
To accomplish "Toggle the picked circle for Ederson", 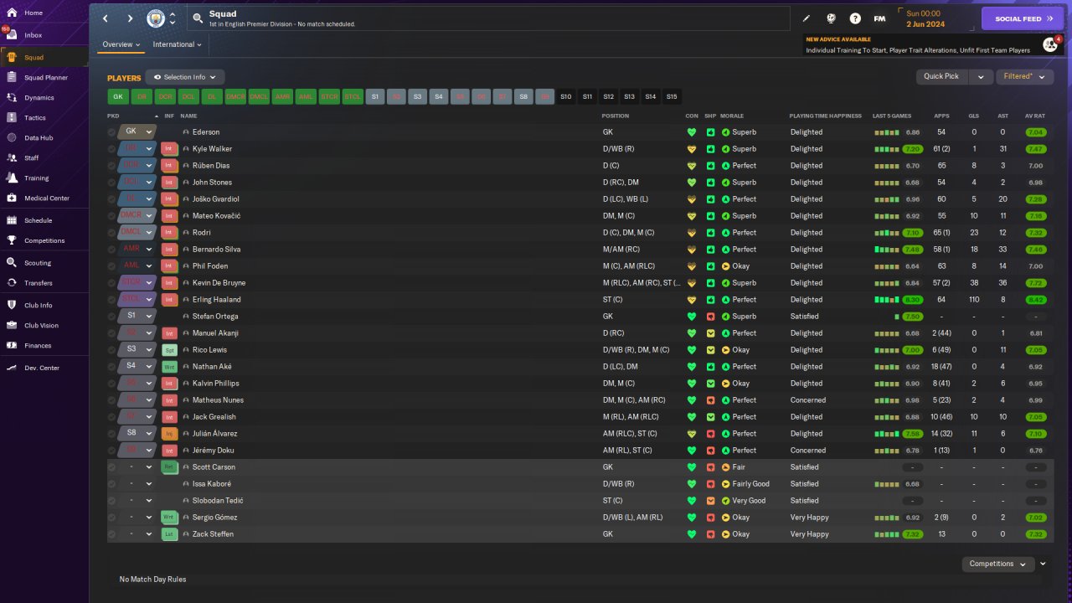I will pyautogui.click(x=111, y=132).
